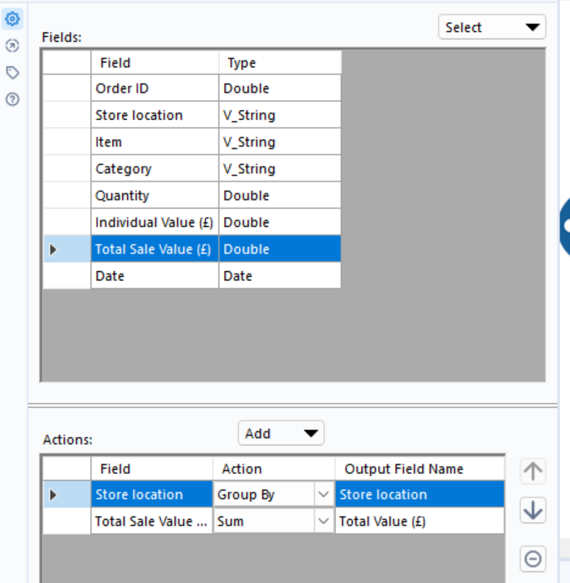Screen dimensions: 570x583
Task: Remove the selected action with minus icon
Action: [533, 559]
